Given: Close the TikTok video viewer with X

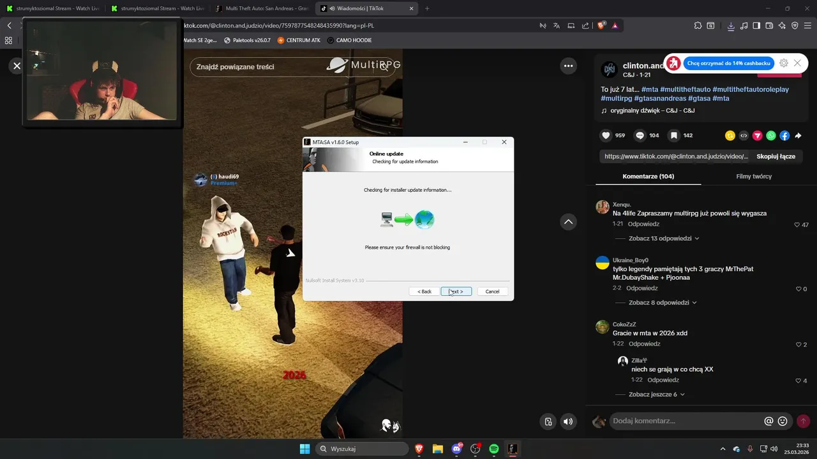Looking at the screenshot, I should tap(17, 66).
